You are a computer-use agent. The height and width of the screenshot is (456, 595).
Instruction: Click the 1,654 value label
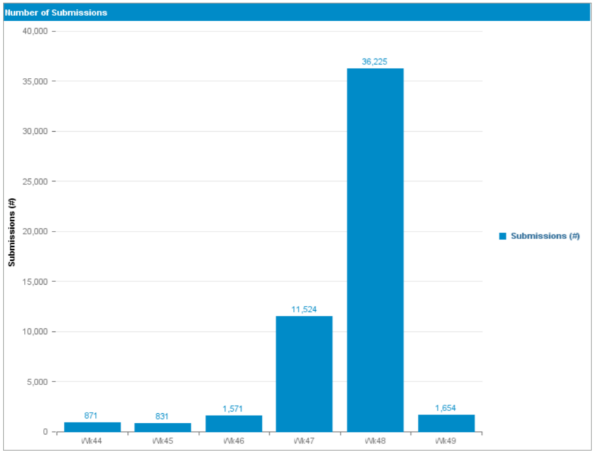point(445,408)
